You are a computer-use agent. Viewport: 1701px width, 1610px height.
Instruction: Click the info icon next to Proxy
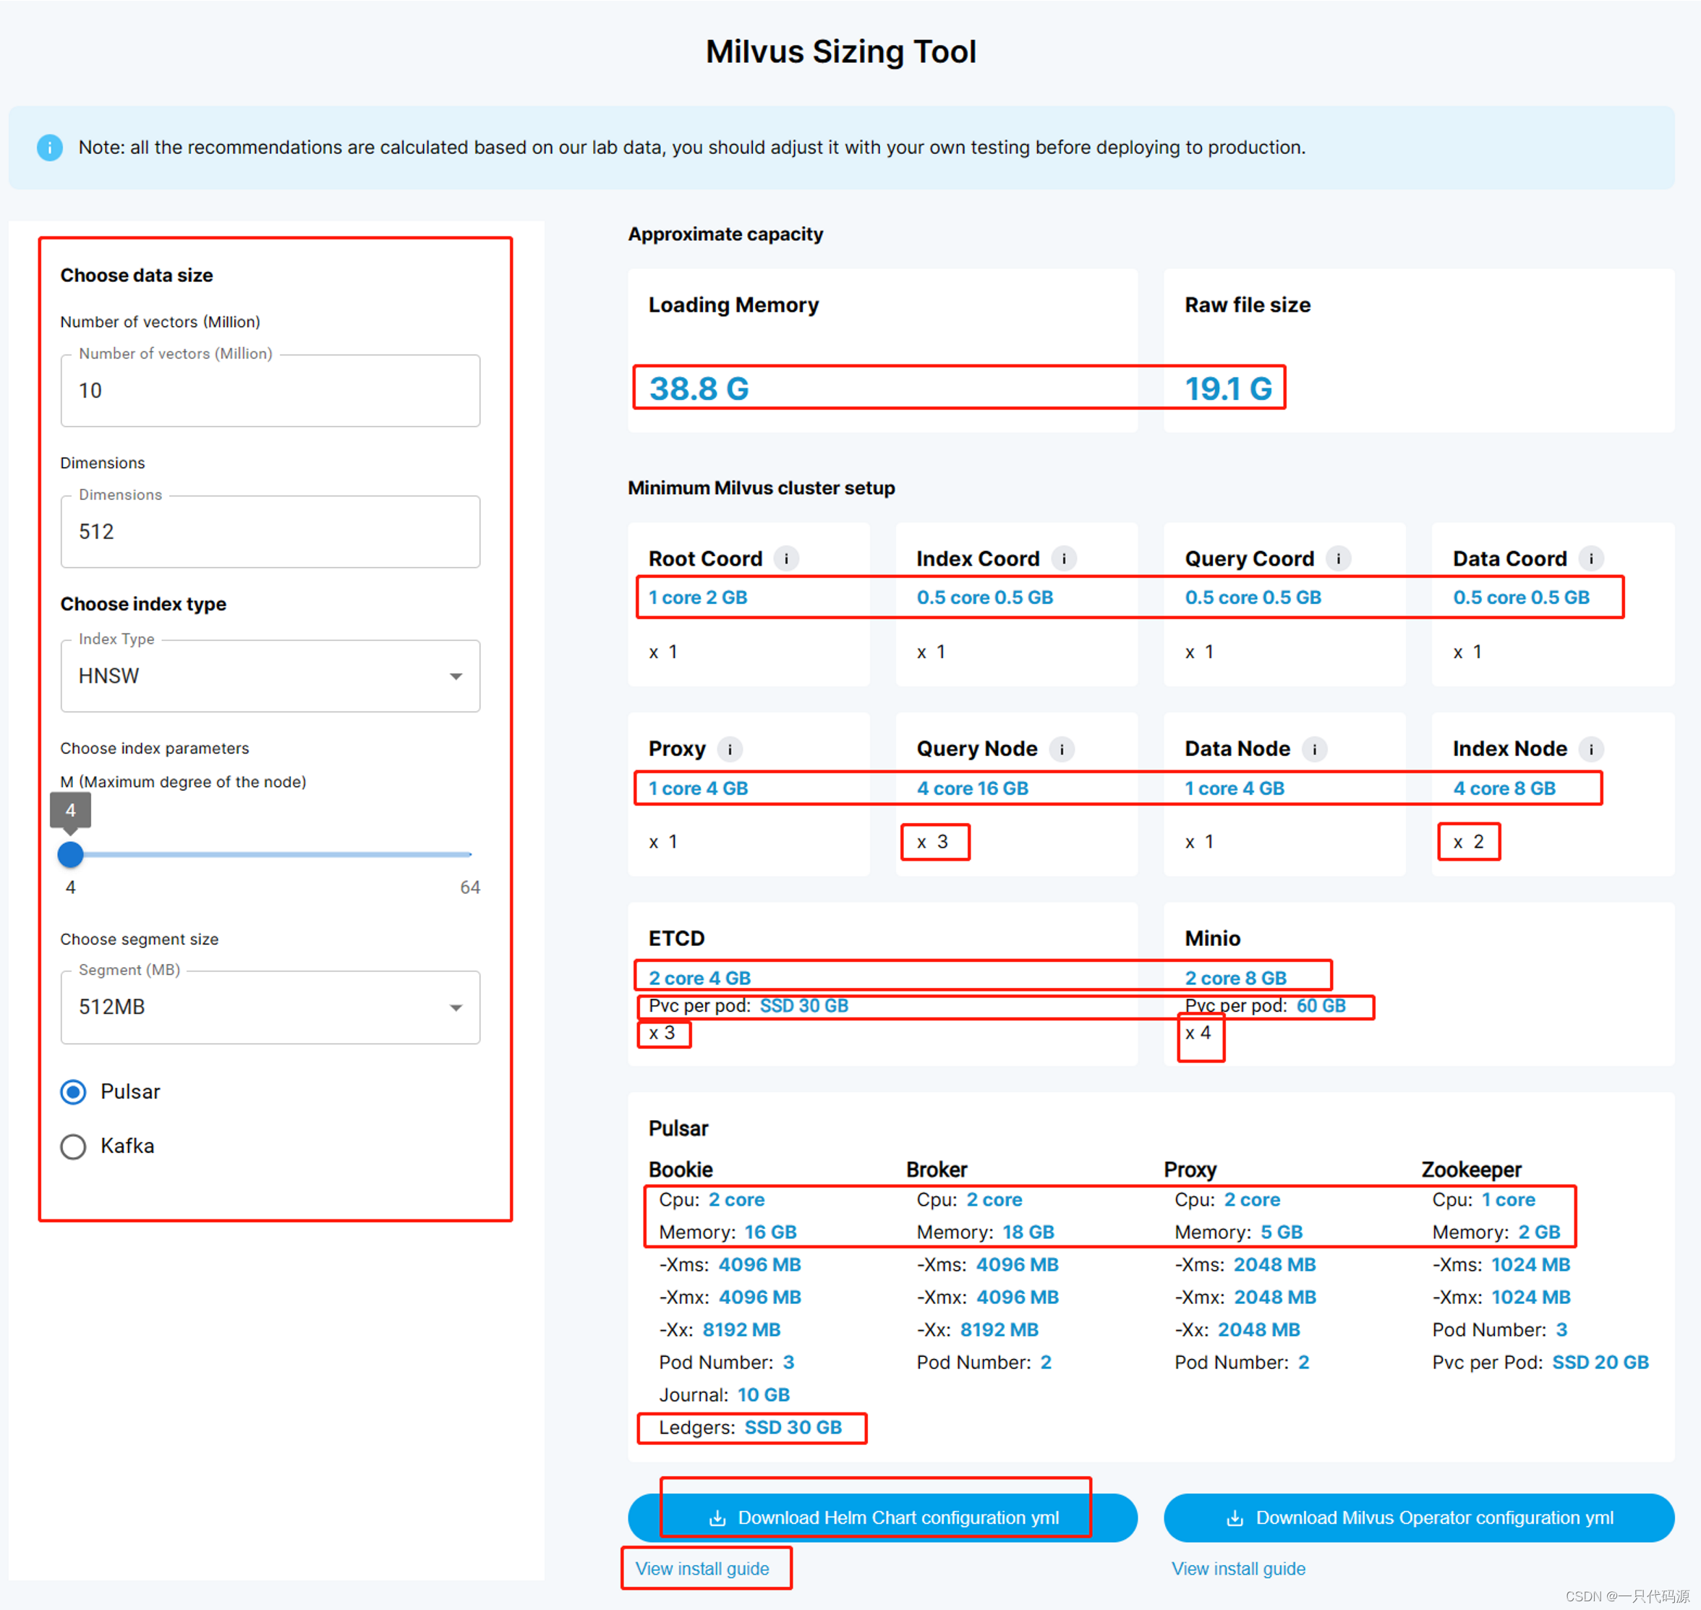tap(730, 749)
